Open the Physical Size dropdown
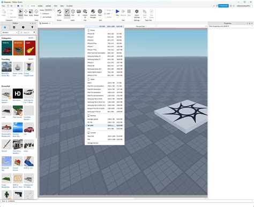The height and width of the screenshot is (207, 254). tap(141, 26)
